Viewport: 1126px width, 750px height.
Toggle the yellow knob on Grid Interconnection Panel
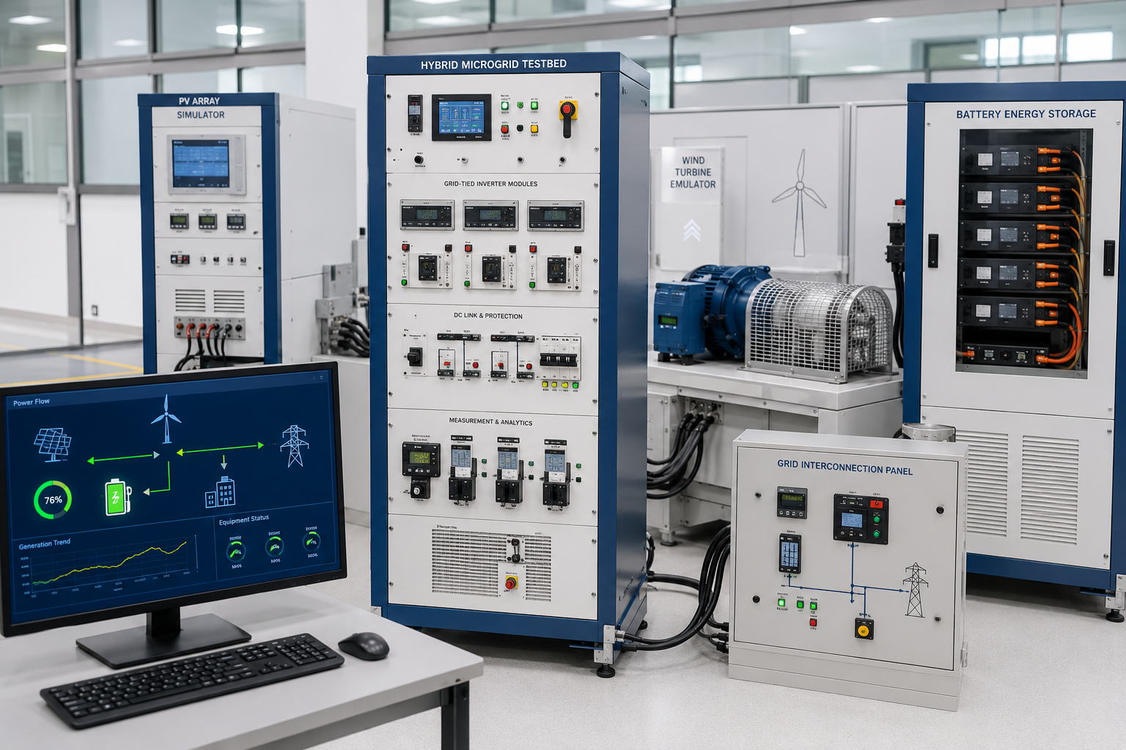864,629
